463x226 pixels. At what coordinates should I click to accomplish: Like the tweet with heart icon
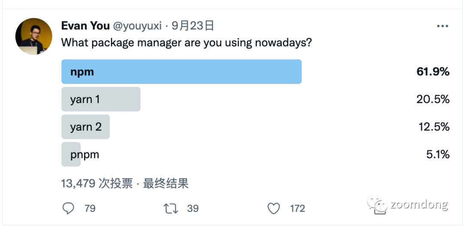point(274,208)
